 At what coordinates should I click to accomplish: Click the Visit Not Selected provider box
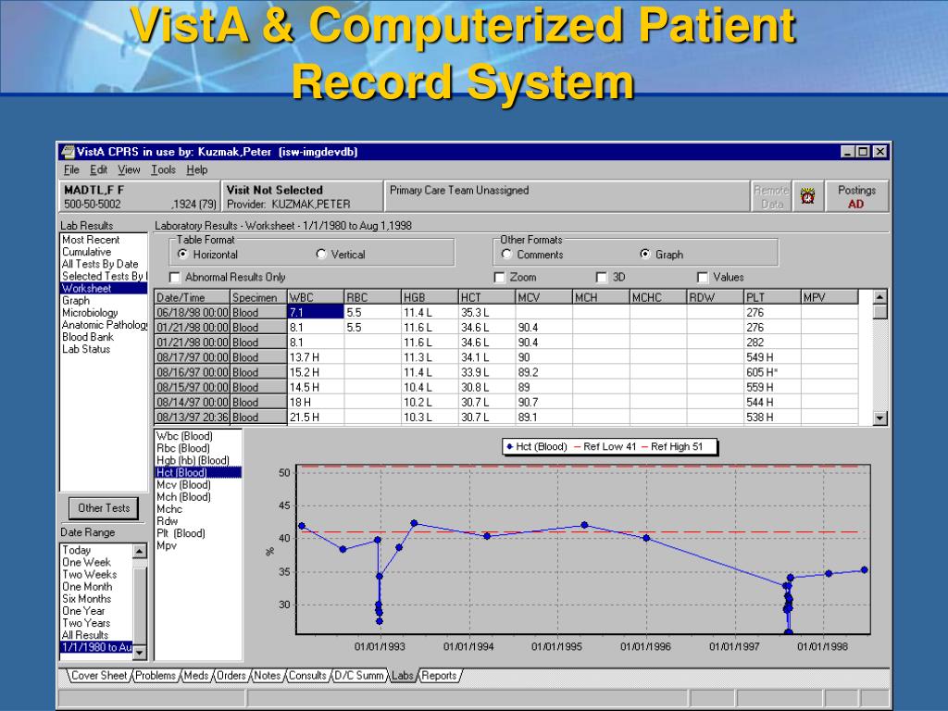(302, 196)
